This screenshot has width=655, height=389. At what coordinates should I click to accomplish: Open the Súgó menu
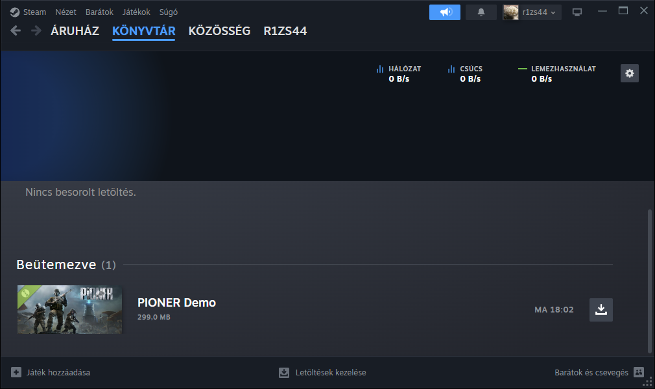(169, 12)
